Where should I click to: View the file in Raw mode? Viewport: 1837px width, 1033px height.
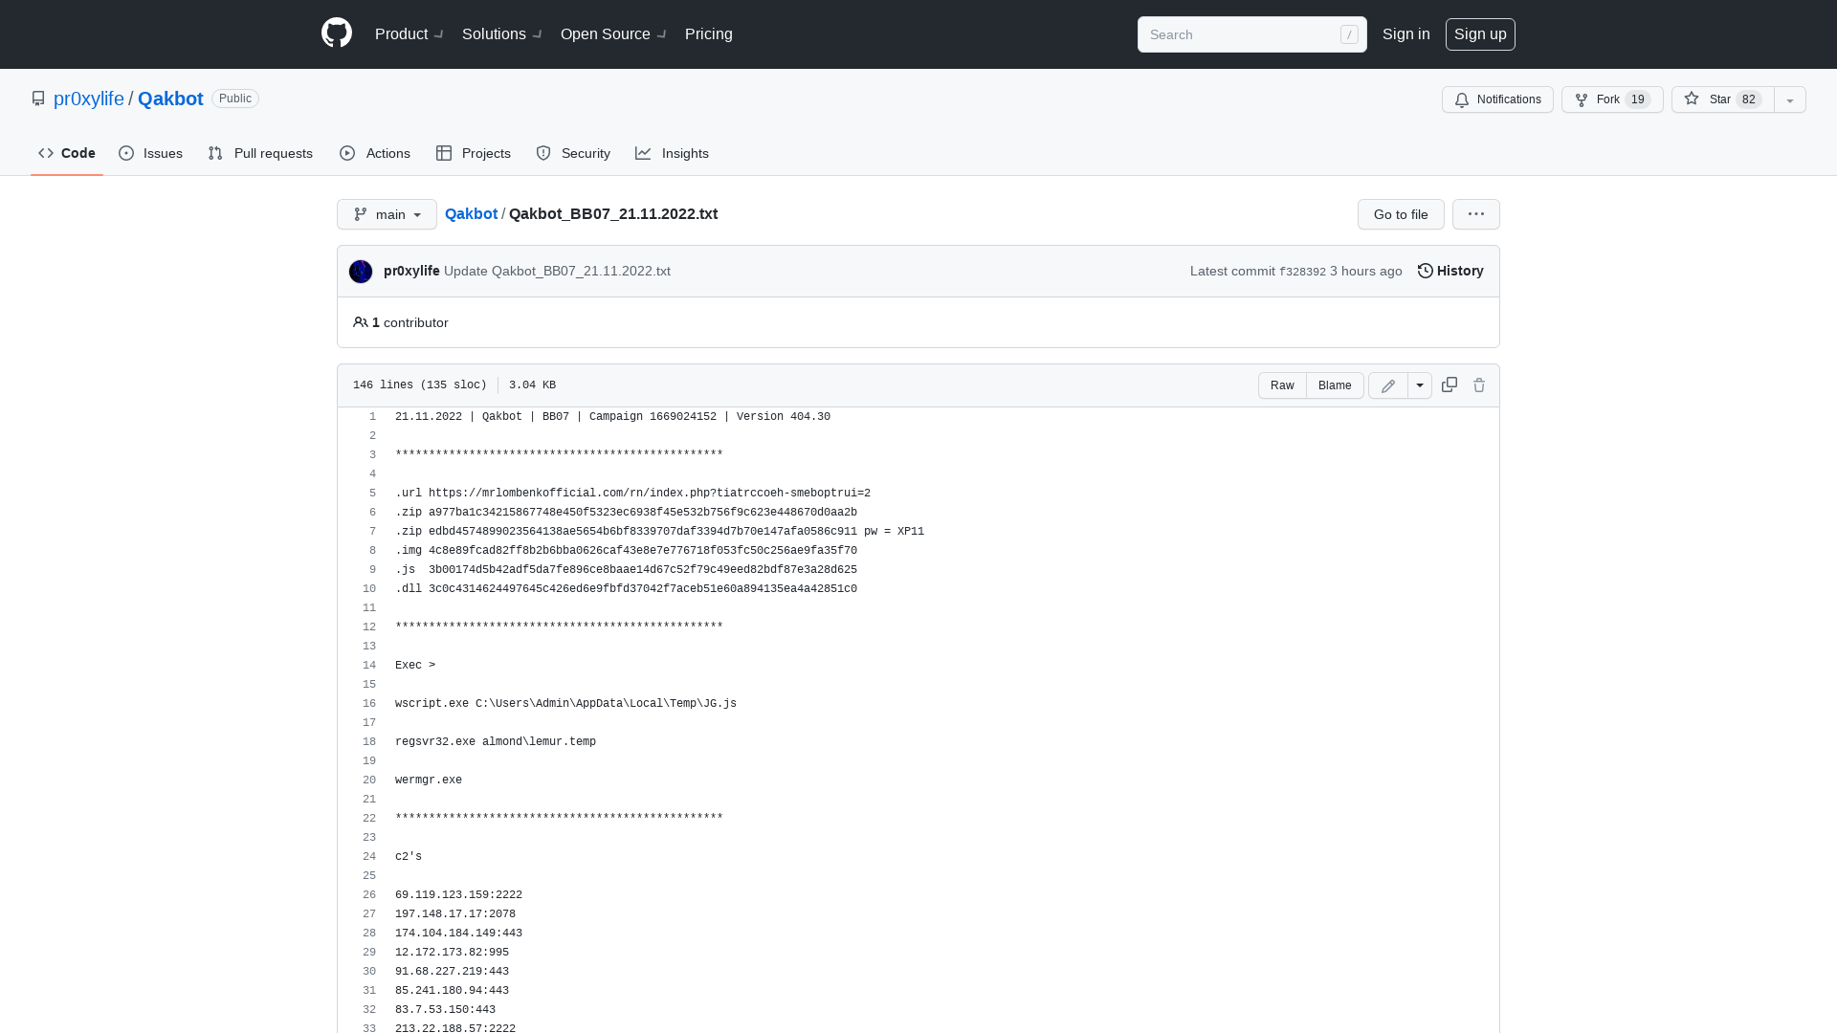click(1282, 385)
